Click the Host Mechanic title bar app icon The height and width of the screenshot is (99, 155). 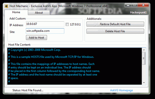[6, 6]
